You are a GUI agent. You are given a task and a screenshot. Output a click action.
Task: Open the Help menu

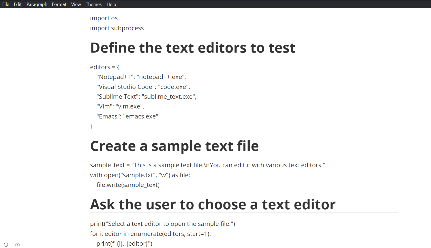(x=111, y=4)
